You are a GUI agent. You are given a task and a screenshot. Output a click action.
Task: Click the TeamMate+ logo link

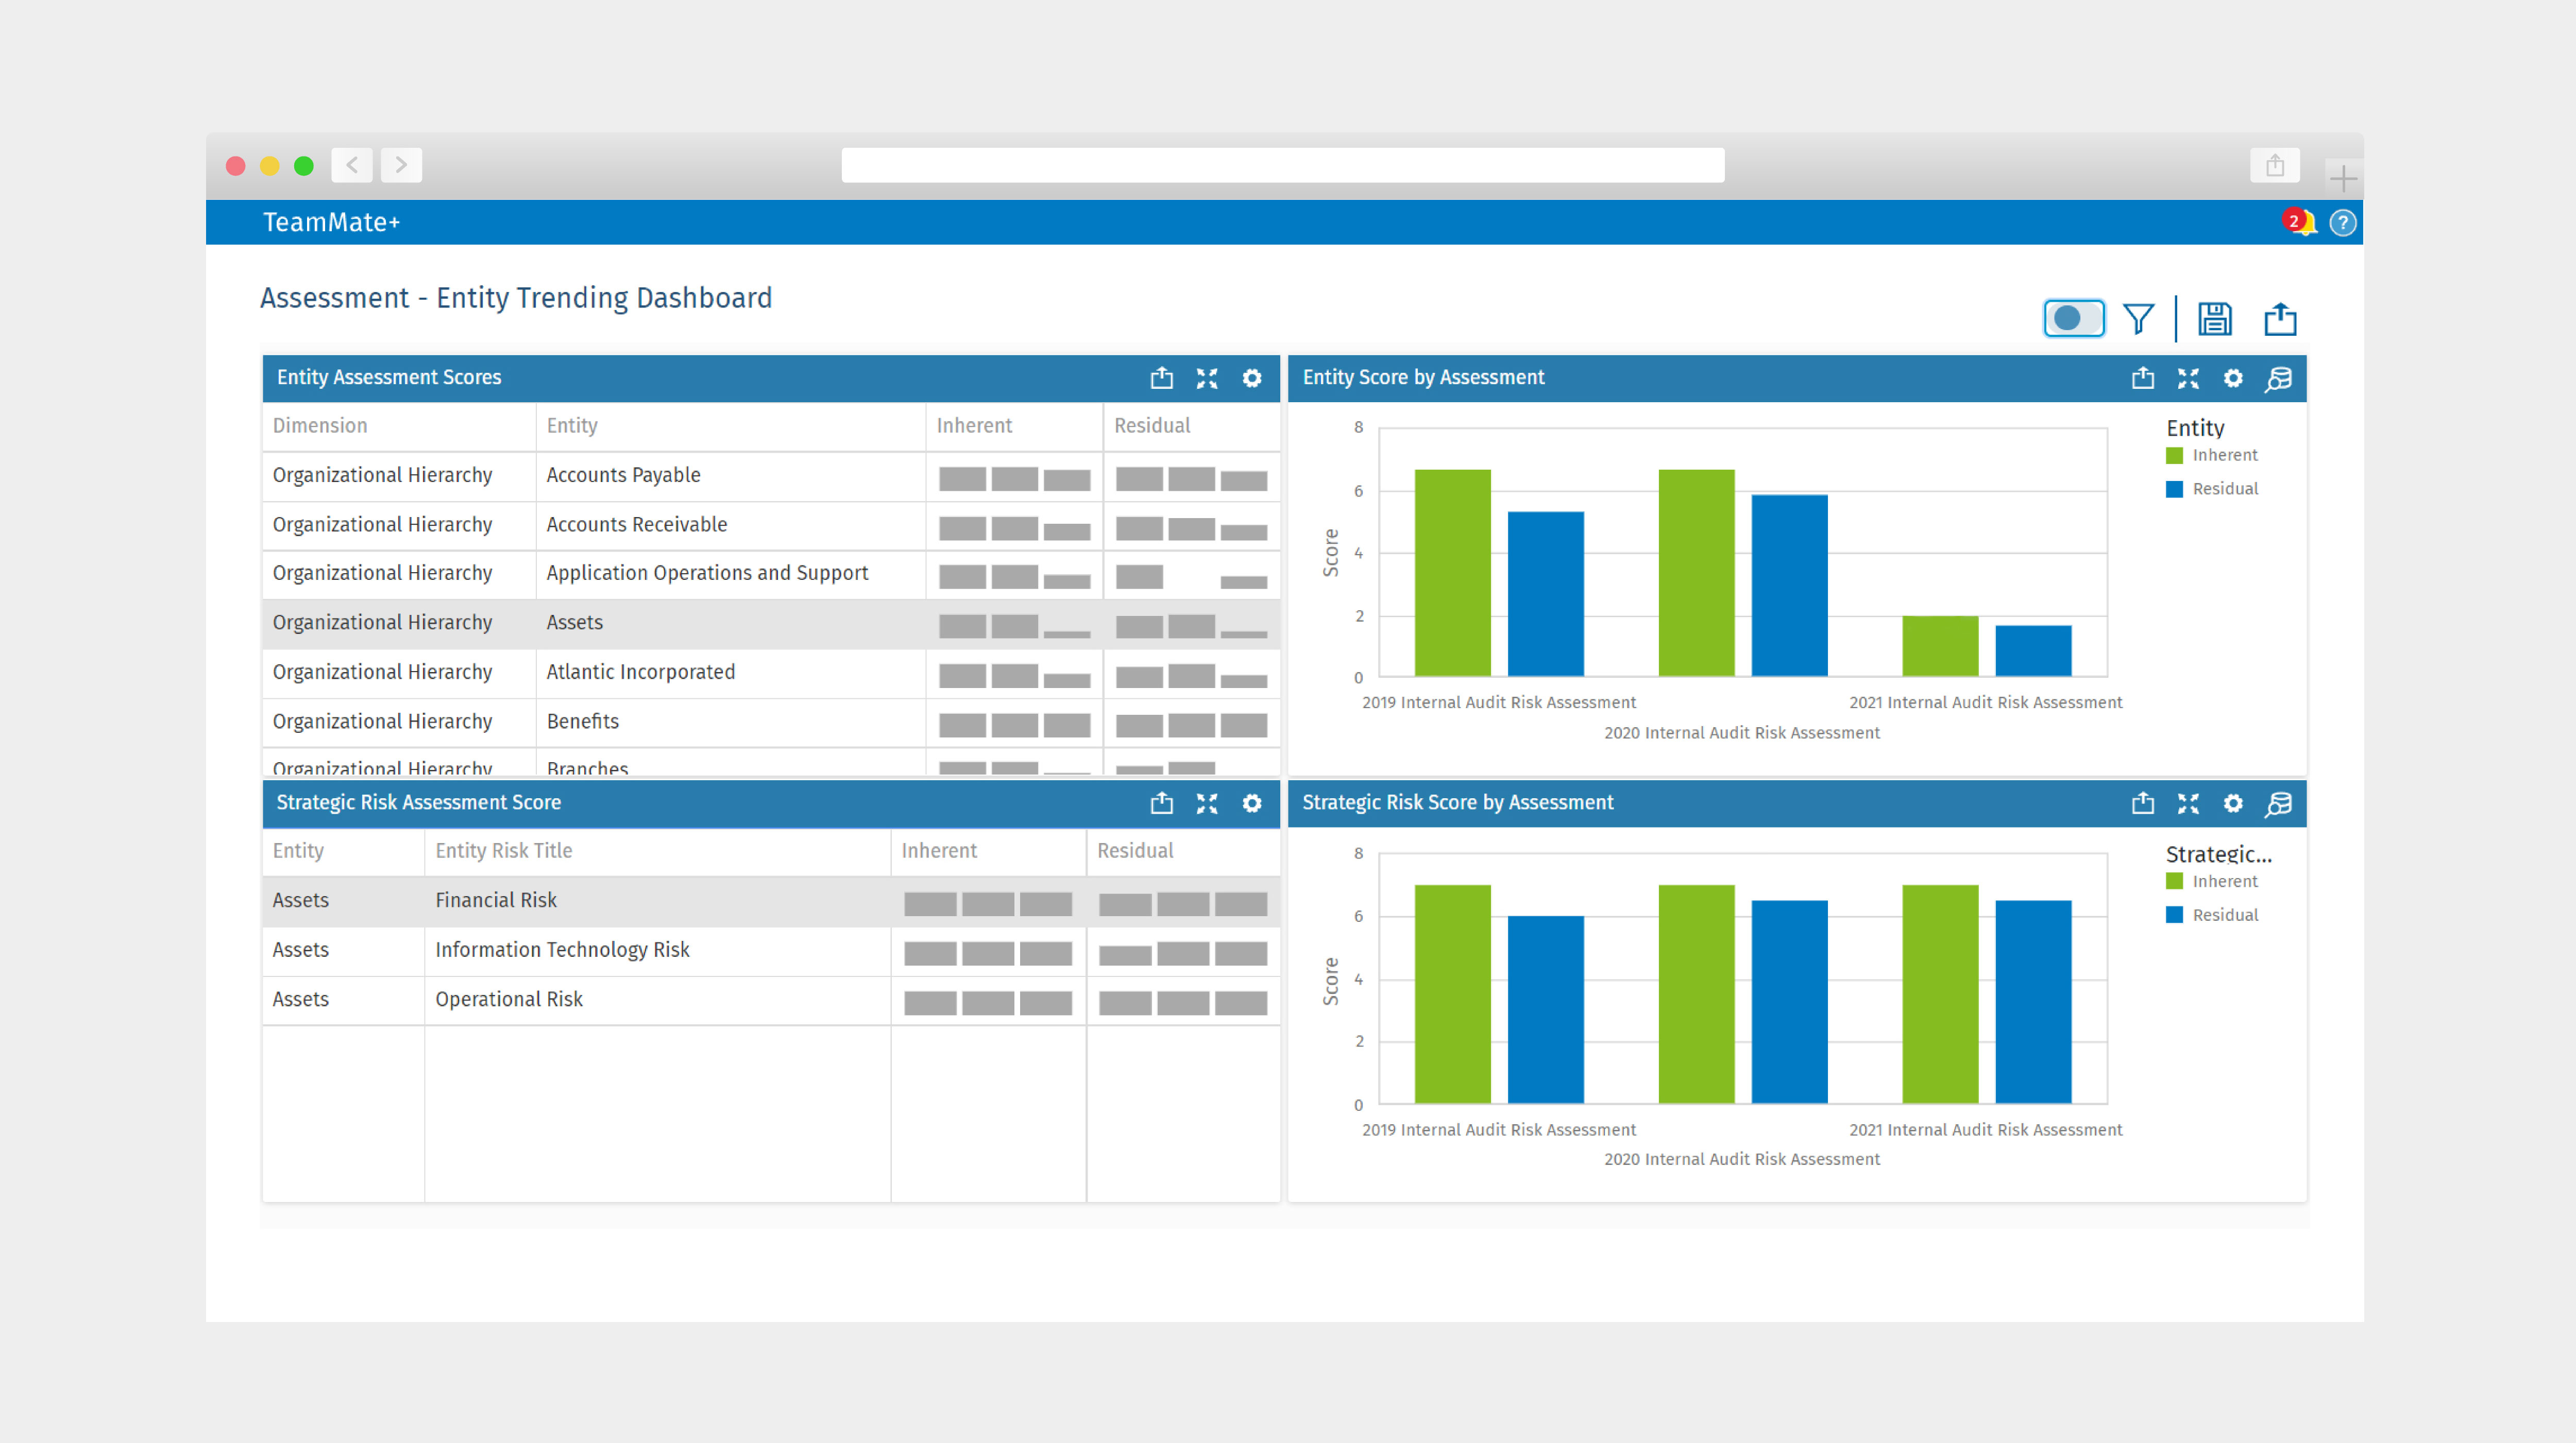pos(331,222)
